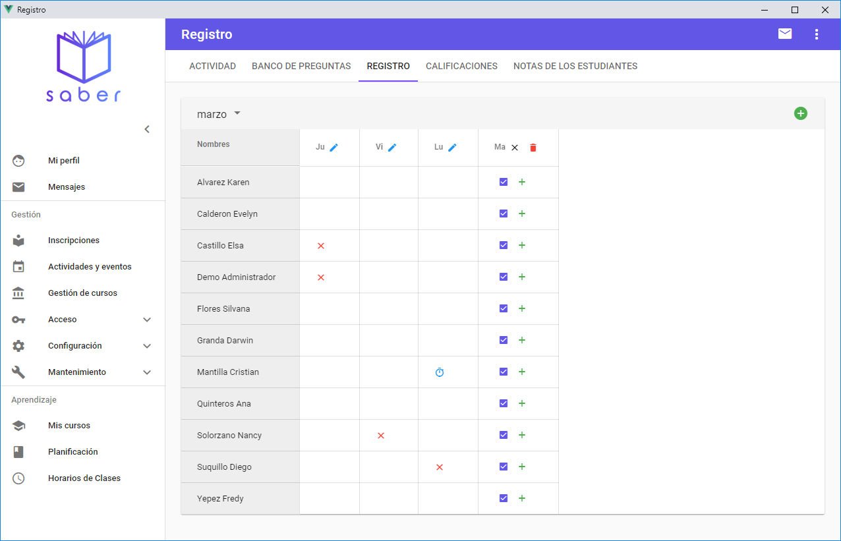Screen dimensions: 841x541
Task: Click green plus for Flores Silvana
Action: click(x=522, y=308)
